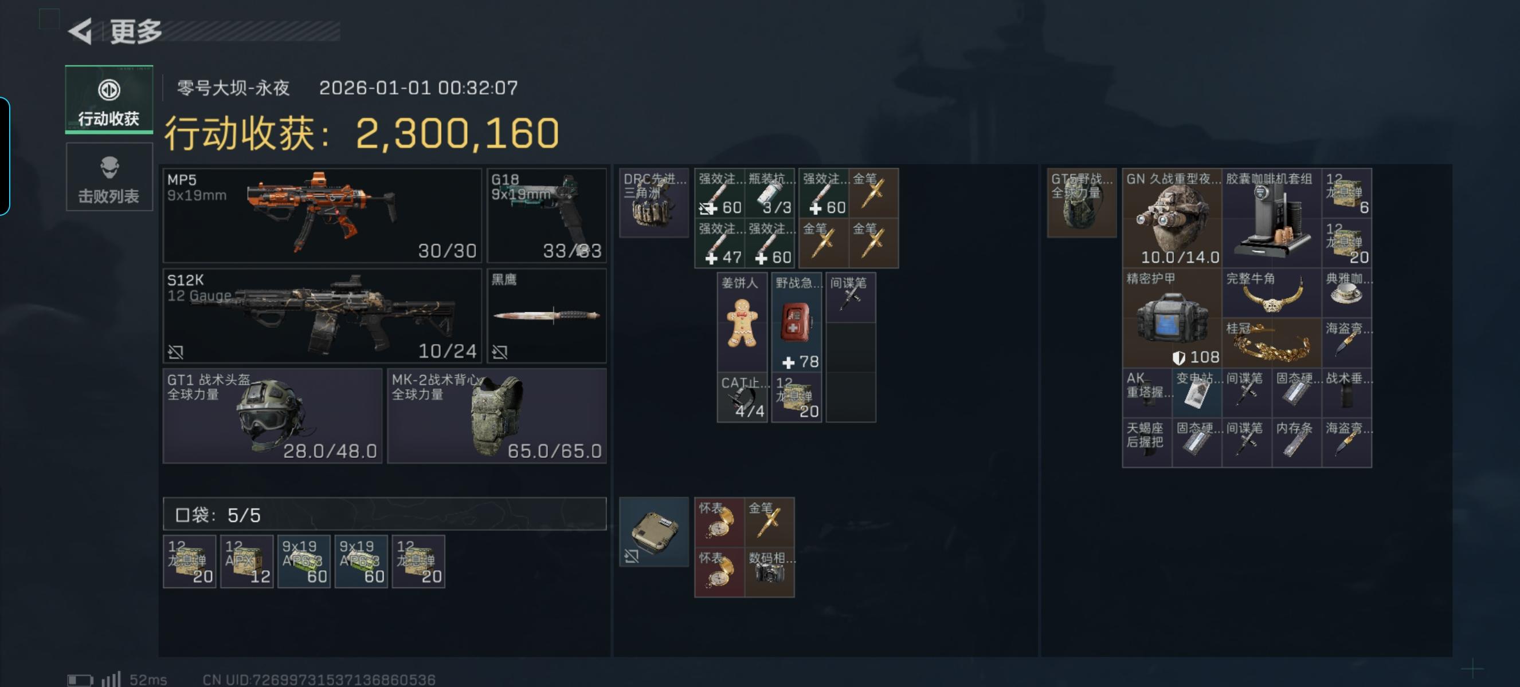Click the back arrow next to 更多
Image resolution: width=1520 pixels, height=687 pixels.
(81, 31)
